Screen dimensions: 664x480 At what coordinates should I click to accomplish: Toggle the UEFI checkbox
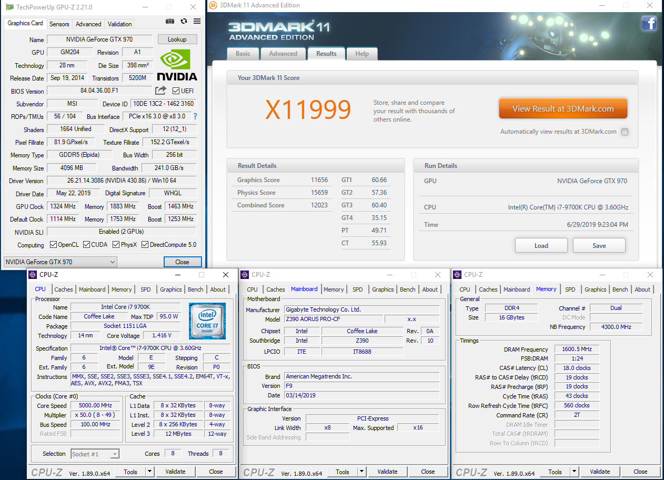176,91
